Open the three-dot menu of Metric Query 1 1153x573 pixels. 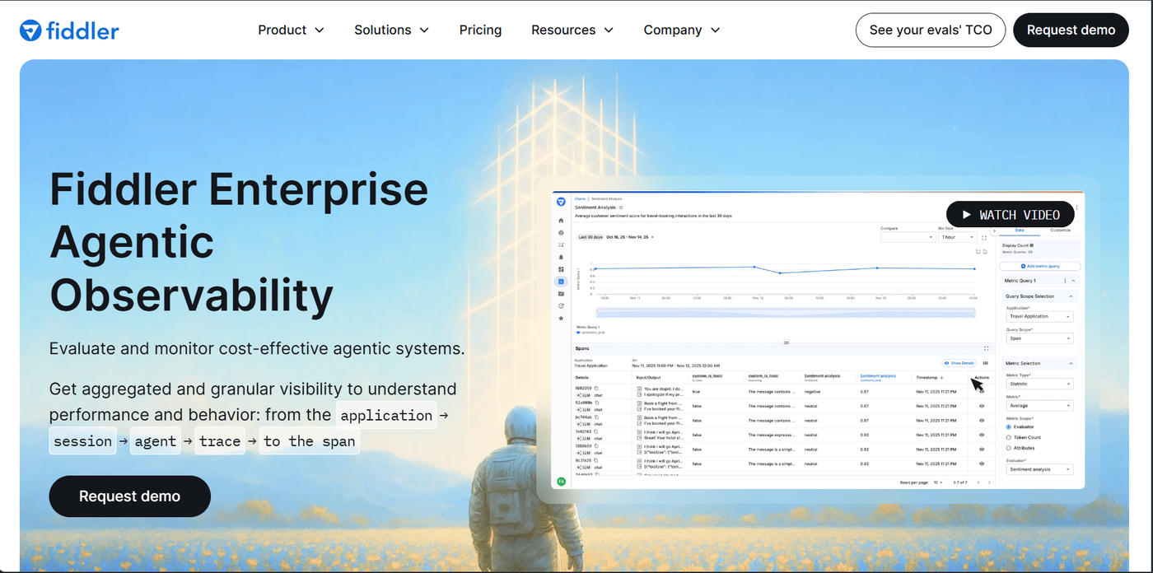(x=1065, y=281)
